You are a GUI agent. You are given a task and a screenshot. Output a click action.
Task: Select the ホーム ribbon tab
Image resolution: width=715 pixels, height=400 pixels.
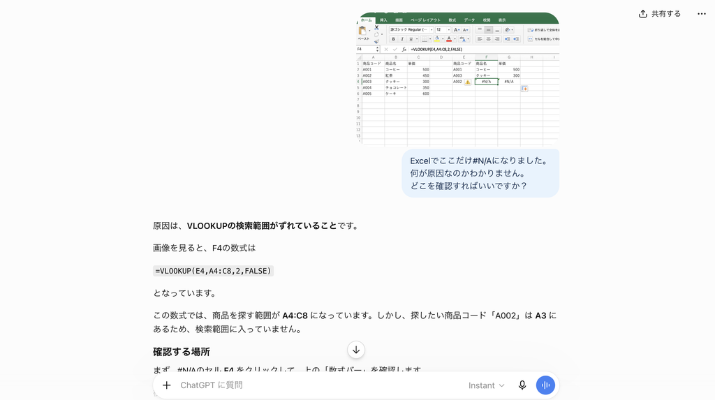coord(366,20)
